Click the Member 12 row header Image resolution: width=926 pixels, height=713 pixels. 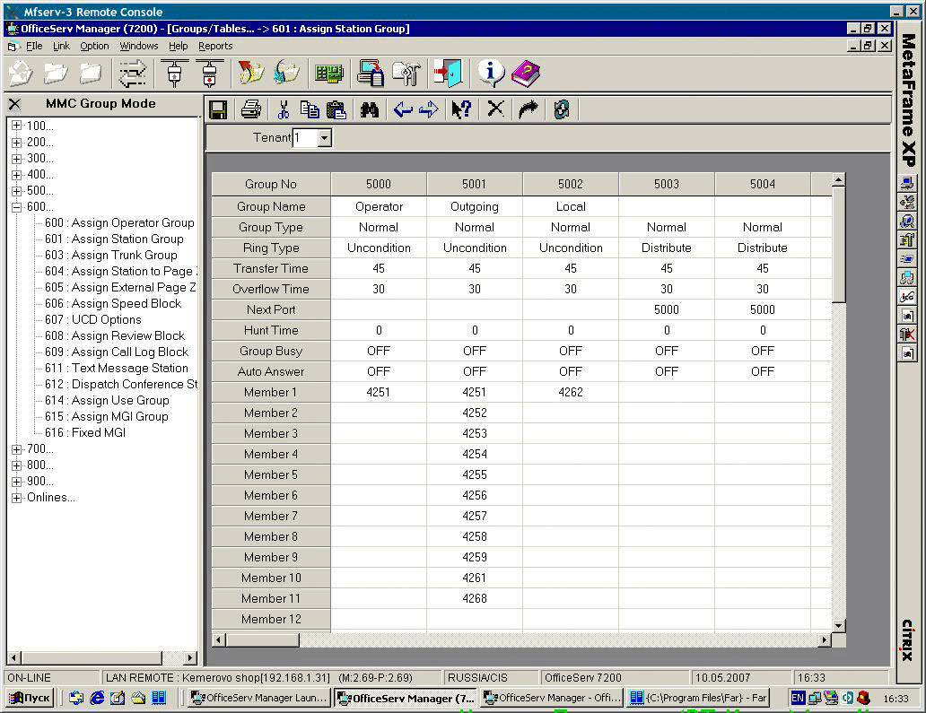(x=271, y=619)
